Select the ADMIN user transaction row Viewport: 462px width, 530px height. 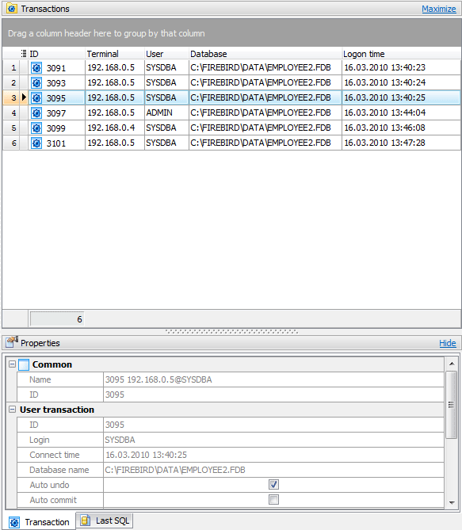[x=231, y=112]
